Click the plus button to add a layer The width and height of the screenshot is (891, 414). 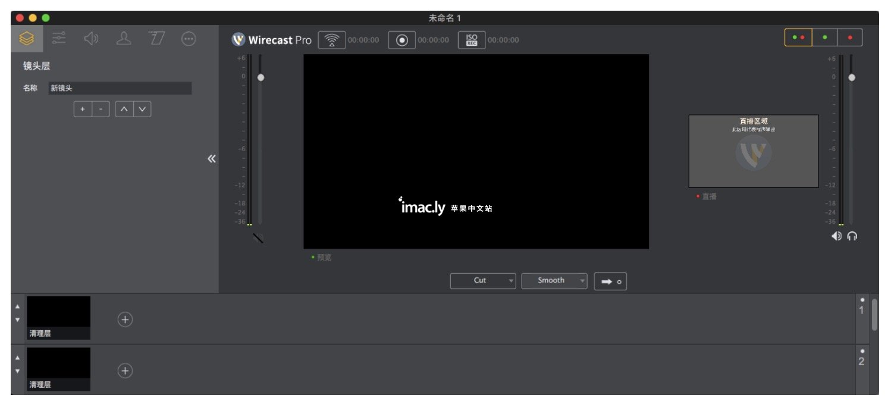click(83, 109)
